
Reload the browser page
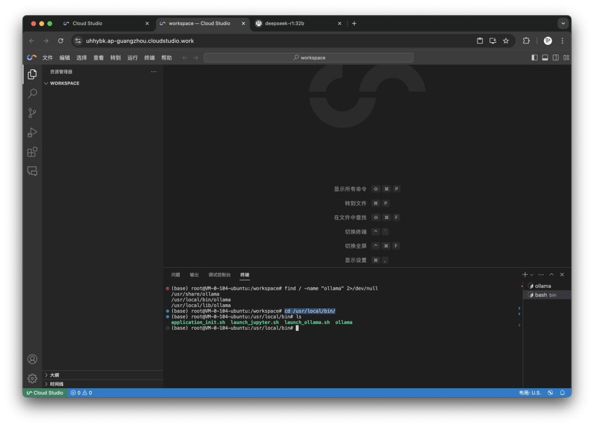60,41
